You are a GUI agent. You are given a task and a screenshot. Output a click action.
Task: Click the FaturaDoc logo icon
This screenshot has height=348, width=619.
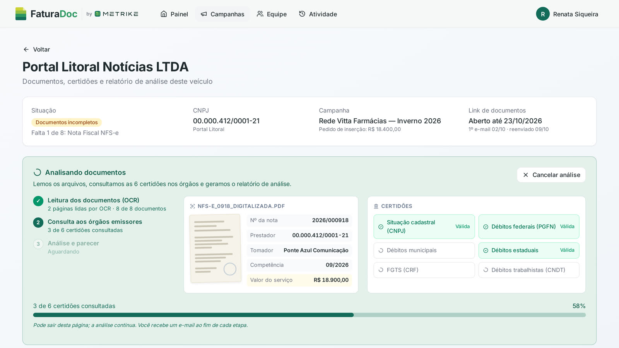21,14
